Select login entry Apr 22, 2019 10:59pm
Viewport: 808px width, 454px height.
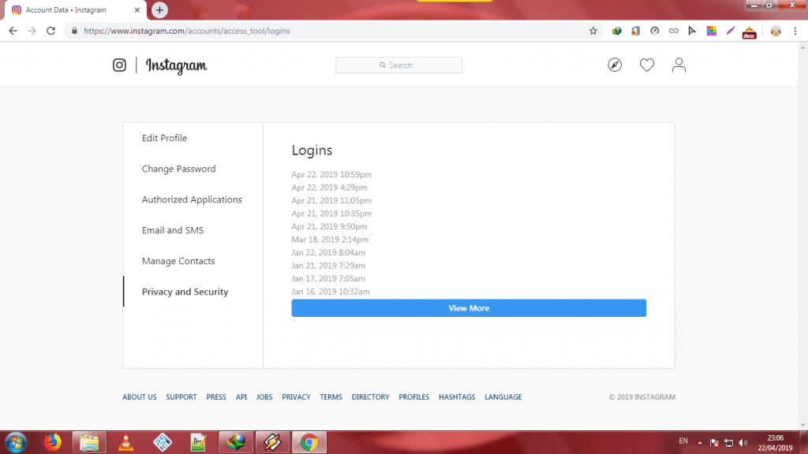(x=331, y=174)
